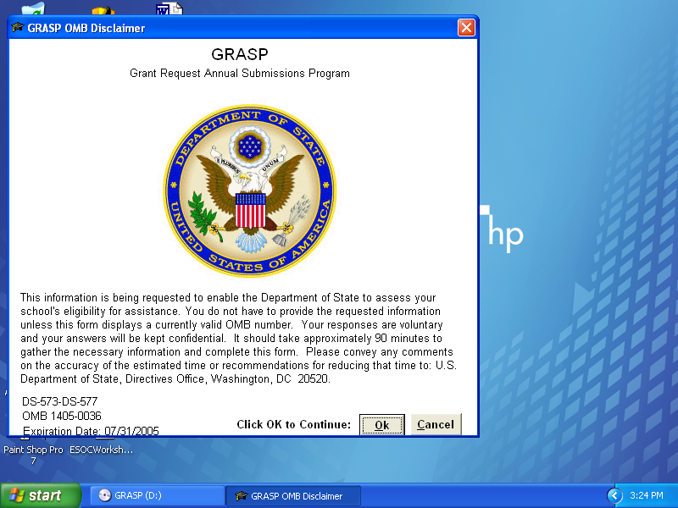
Task: Click the Word document icon on desktop top
Action: (x=169, y=8)
